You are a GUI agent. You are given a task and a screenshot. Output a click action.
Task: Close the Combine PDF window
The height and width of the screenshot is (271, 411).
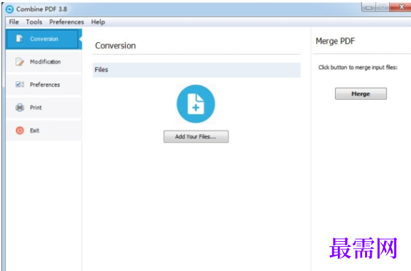point(400,7)
